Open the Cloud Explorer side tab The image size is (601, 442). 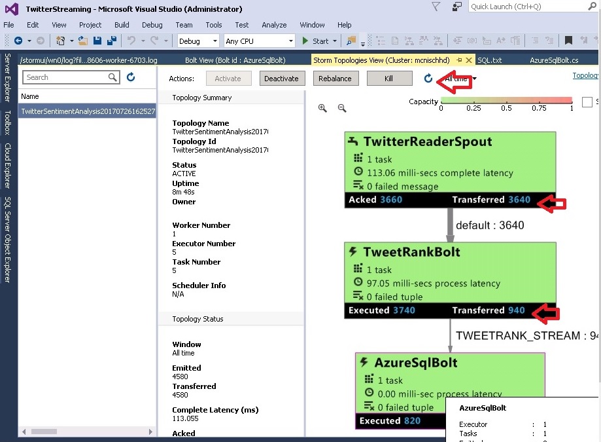click(x=7, y=166)
